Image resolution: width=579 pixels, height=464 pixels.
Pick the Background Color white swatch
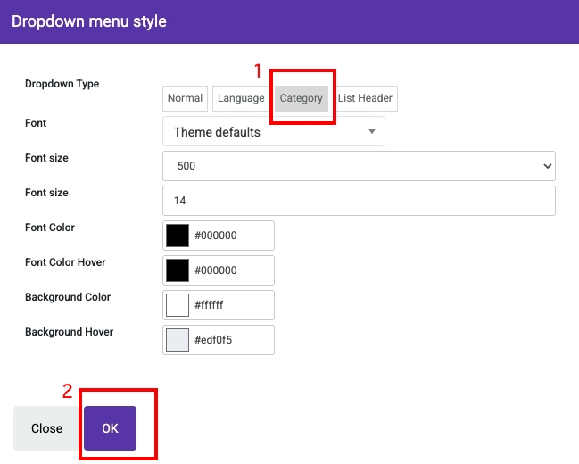pos(178,305)
